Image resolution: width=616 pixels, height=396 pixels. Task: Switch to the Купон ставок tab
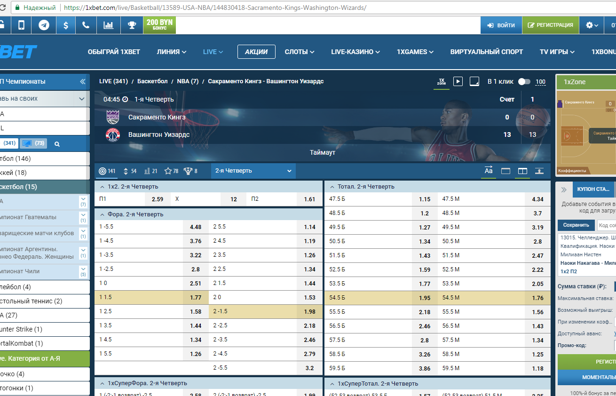pos(593,189)
